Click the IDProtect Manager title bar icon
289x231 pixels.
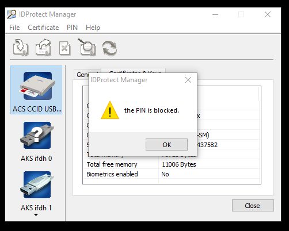[12, 14]
